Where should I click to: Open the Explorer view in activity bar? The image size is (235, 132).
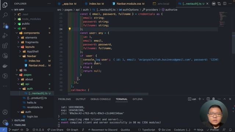pos(5,5)
